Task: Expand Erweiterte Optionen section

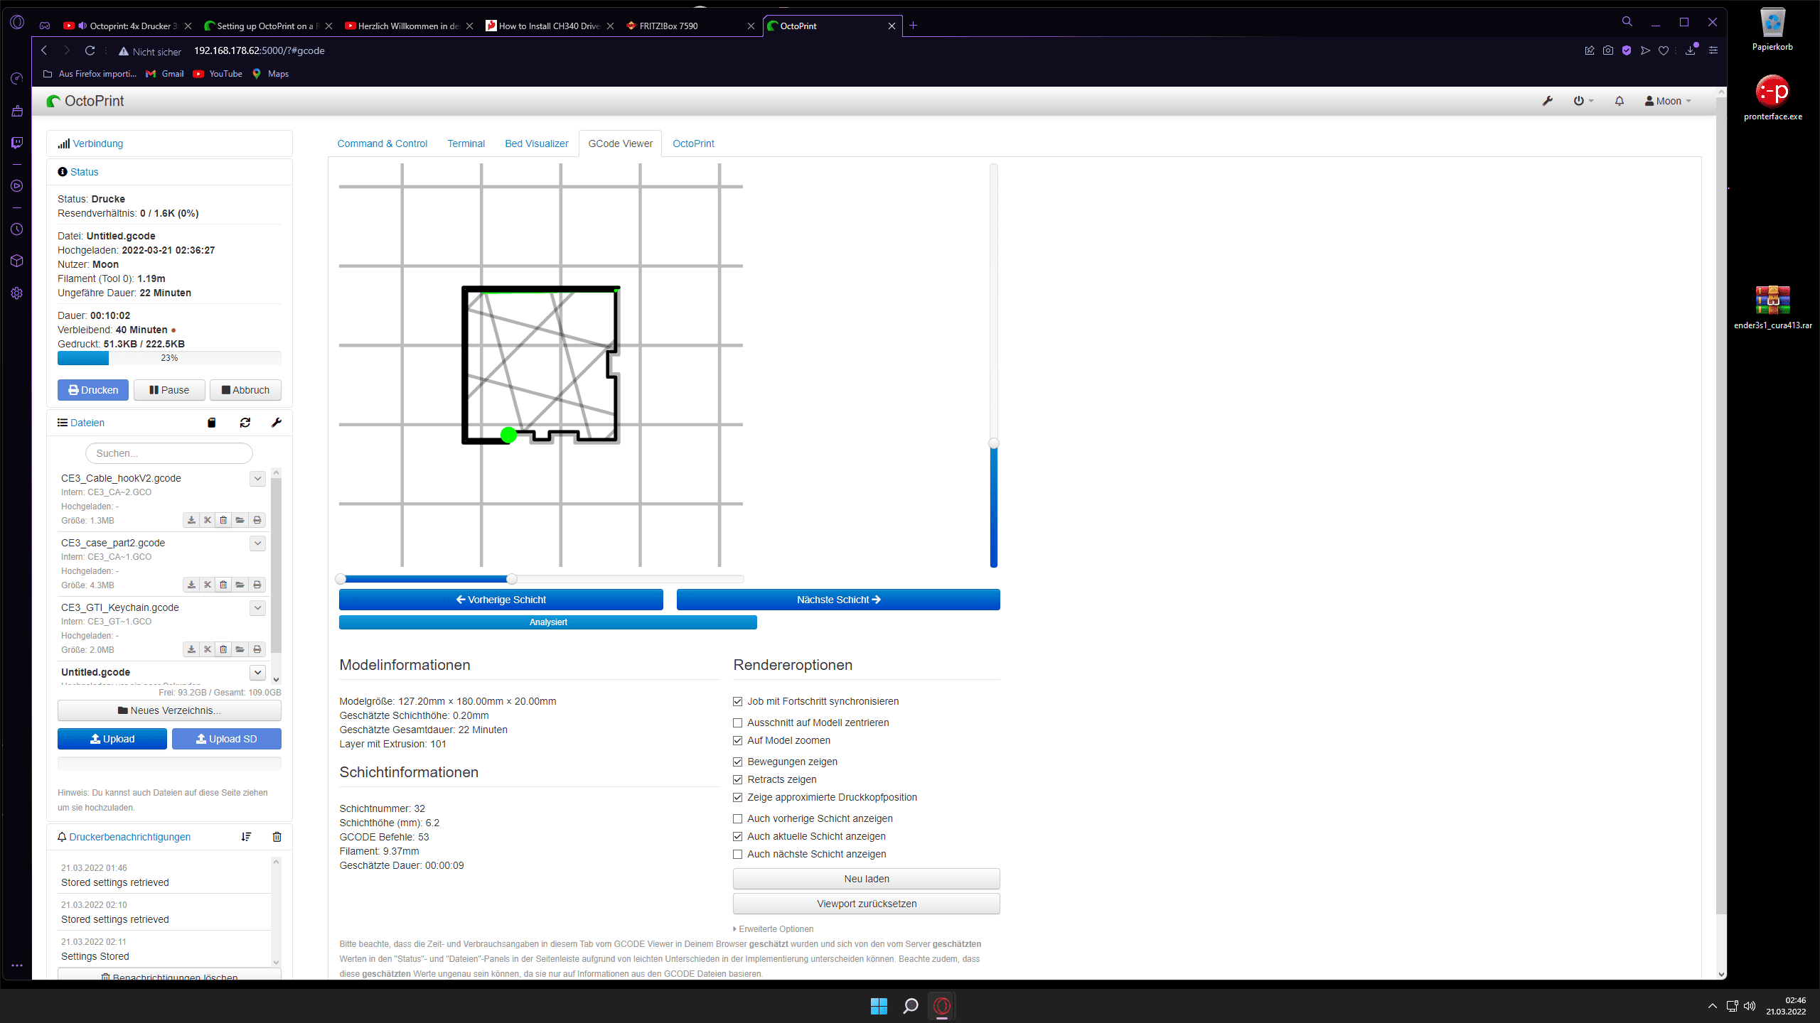Action: tap(773, 929)
